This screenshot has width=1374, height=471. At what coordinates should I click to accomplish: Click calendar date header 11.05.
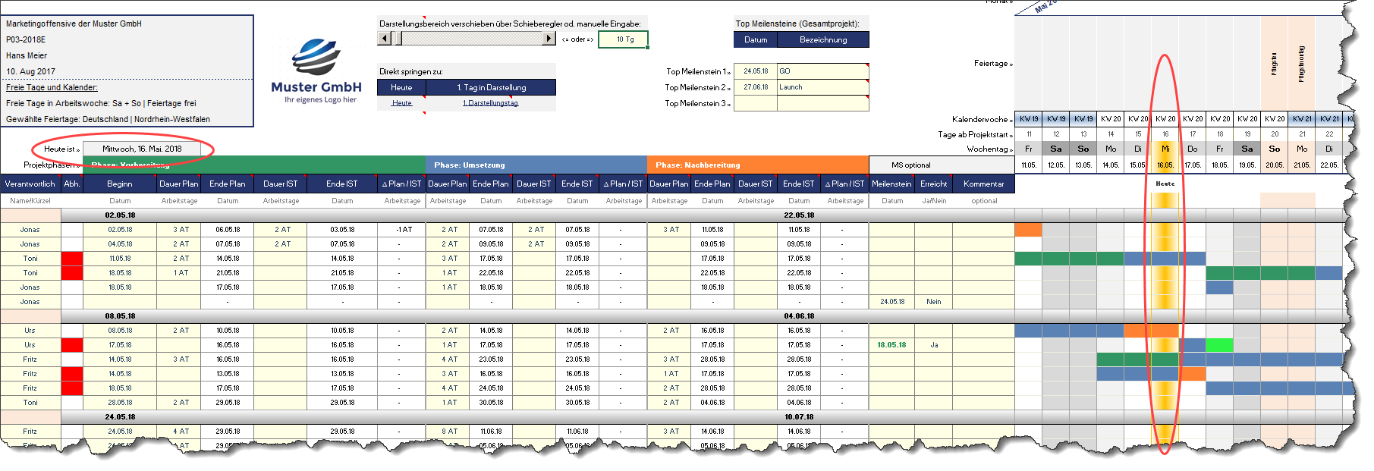point(1028,165)
